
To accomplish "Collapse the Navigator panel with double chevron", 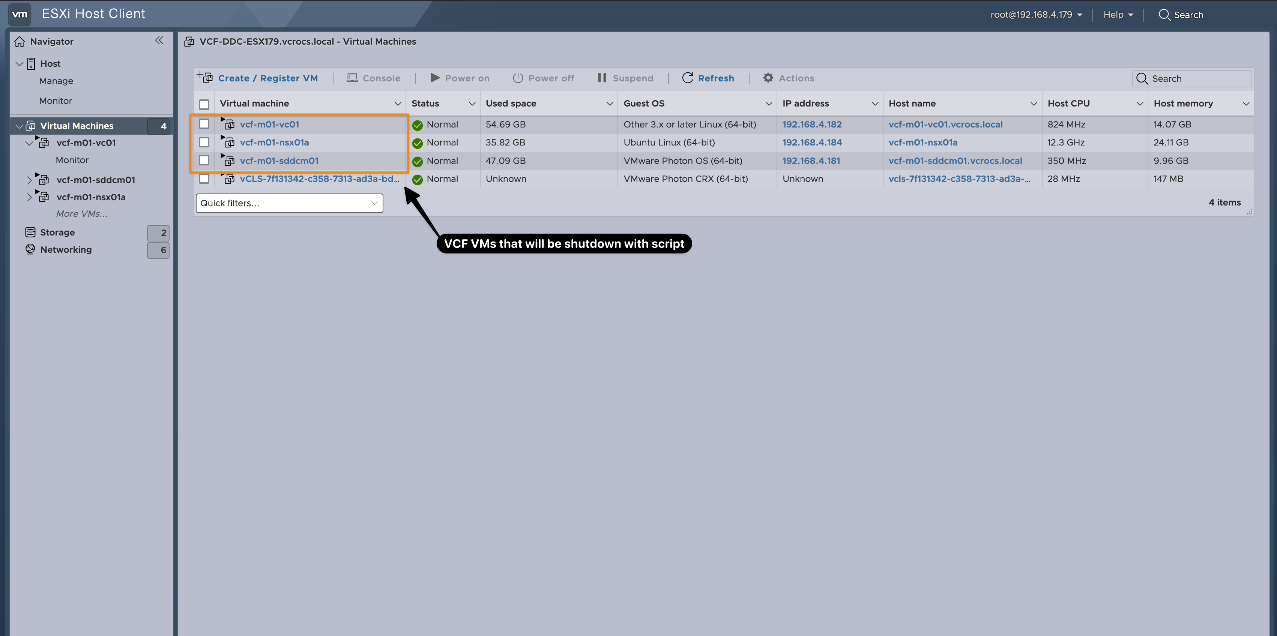I will click(159, 40).
